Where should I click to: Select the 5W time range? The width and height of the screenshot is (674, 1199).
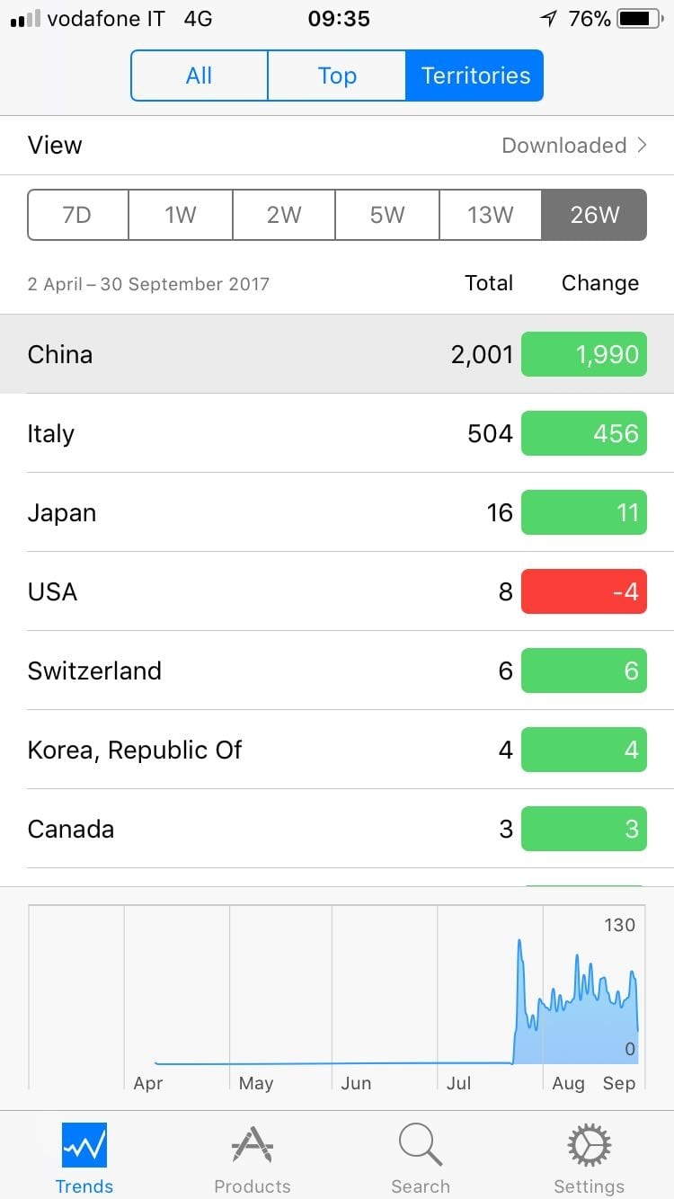pyautogui.click(x=387, y=215)
